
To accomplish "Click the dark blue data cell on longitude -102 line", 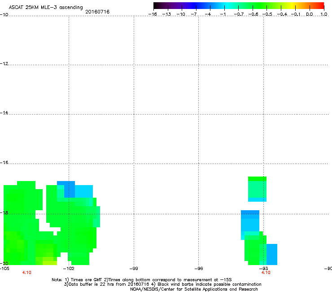I will tap(70, 189).
